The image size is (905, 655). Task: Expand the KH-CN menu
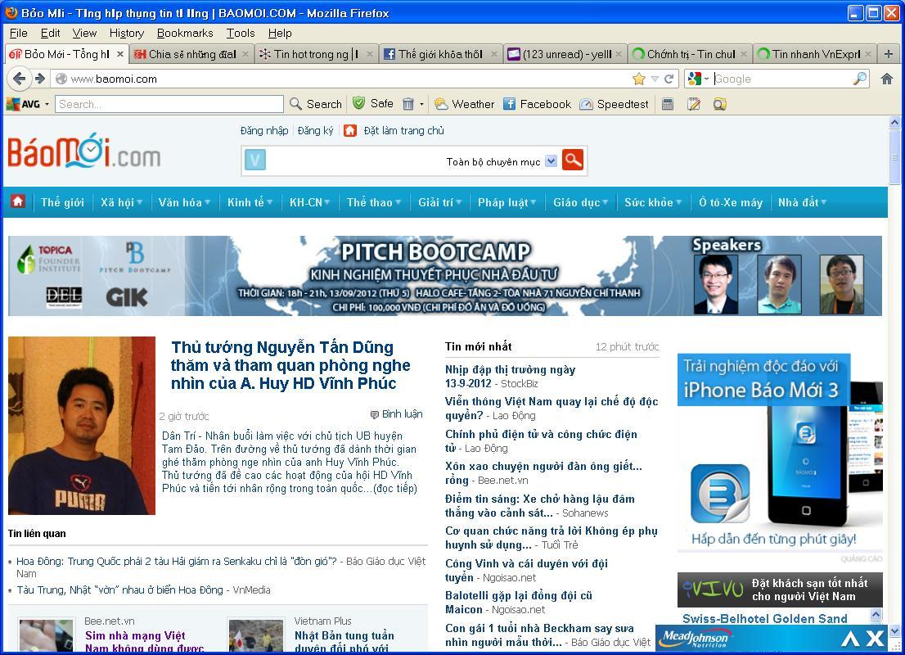coord(309,202)
